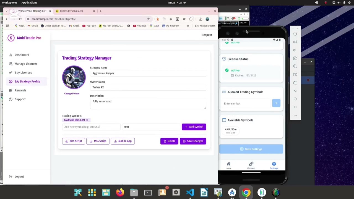
Task: Expand the hidden bookmarks chevron
Action: pyautogui.click(x=188, y=26)
